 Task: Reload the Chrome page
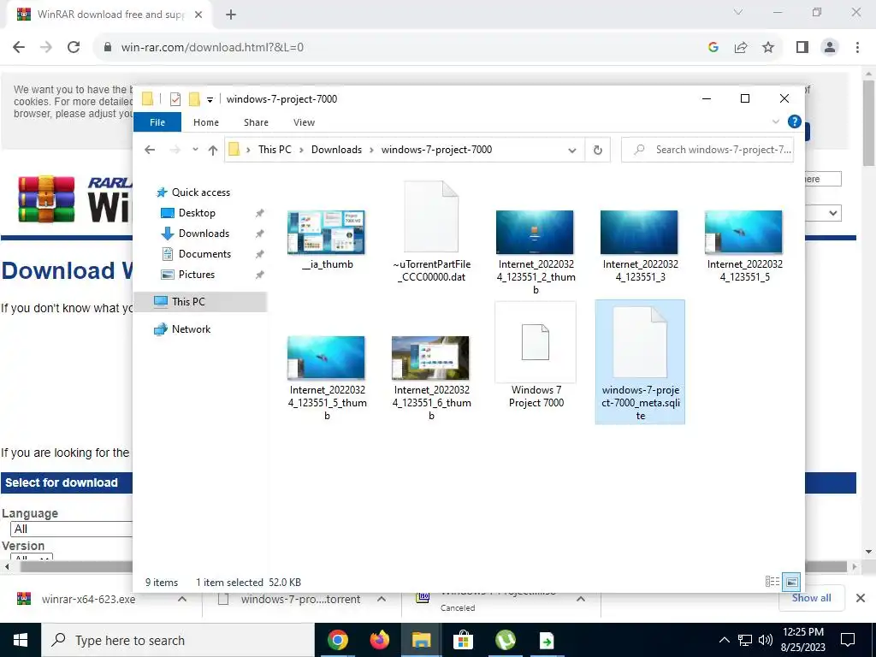[74, 48]
